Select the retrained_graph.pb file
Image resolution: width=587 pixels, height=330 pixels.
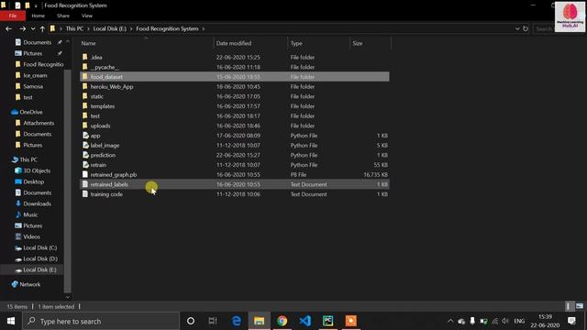click(235, 175)
